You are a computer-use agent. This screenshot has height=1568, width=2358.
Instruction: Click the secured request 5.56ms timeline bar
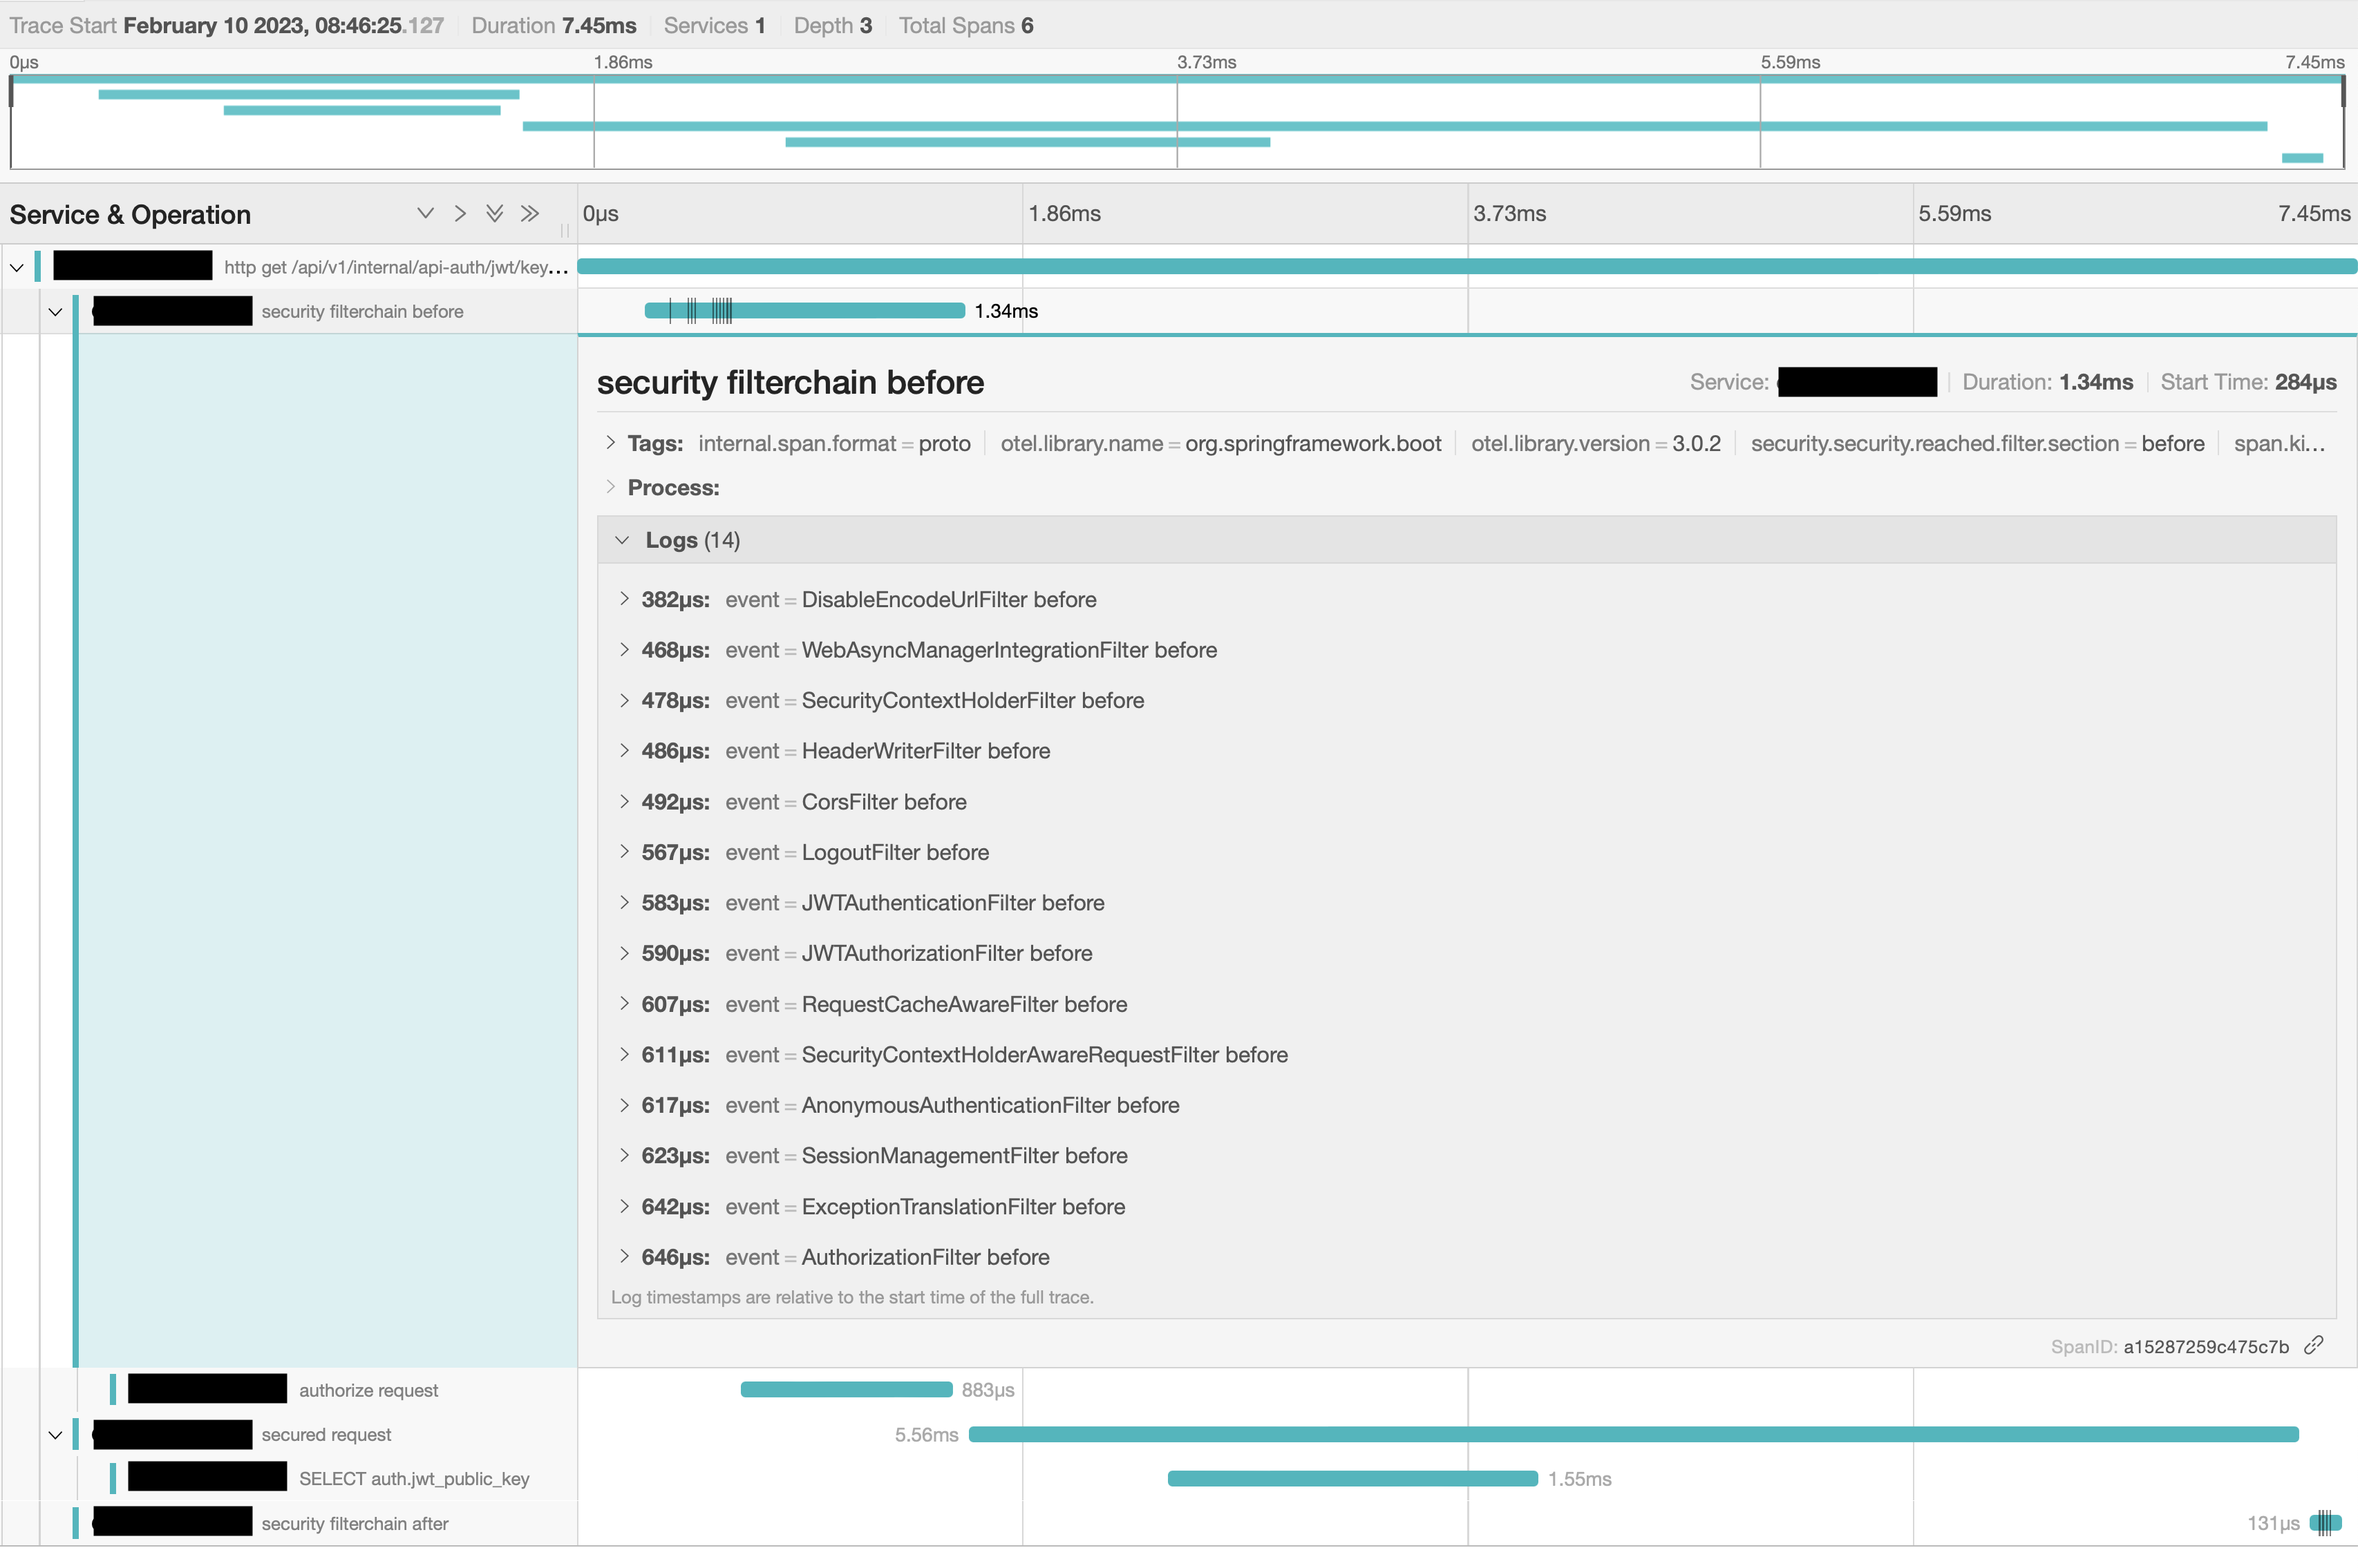pyautogui.click(x=1632, y=1434)
